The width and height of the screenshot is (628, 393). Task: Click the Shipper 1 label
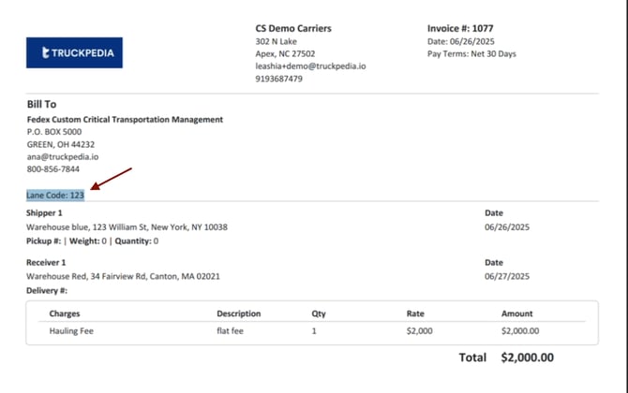pyautogui.click(x=45, y=213)
